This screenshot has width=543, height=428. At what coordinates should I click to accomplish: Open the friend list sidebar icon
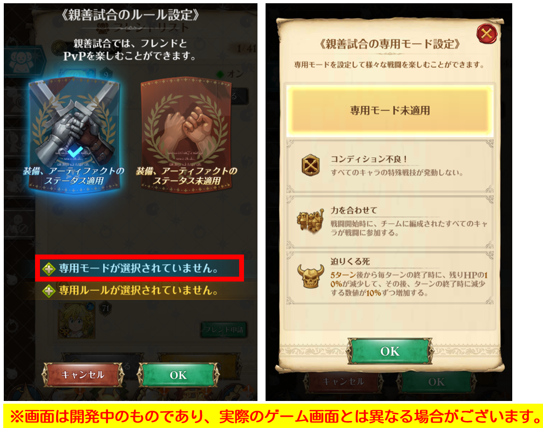pyautogui.click(x=23, y=62)
